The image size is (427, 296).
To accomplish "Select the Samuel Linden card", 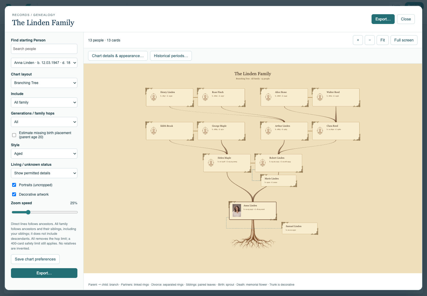I will [299, 228].
